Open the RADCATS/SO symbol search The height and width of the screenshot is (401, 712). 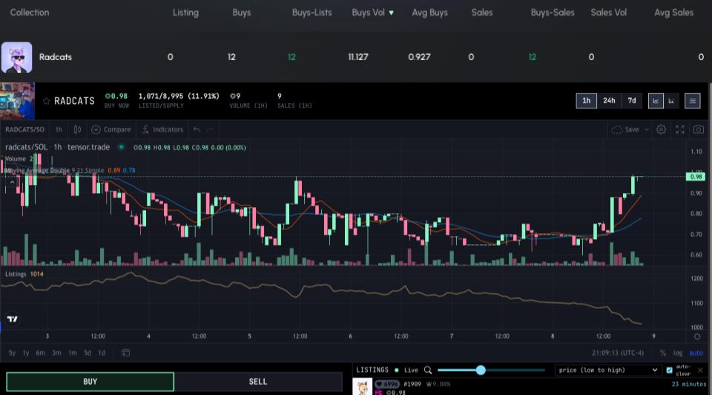(x=24, y=129)
